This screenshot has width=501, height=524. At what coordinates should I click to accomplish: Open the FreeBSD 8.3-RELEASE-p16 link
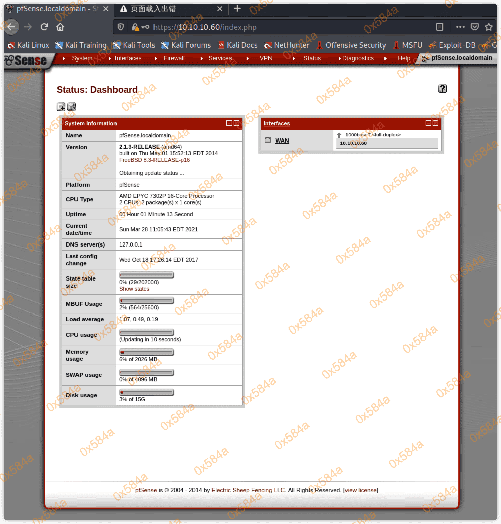click(154, 160)
